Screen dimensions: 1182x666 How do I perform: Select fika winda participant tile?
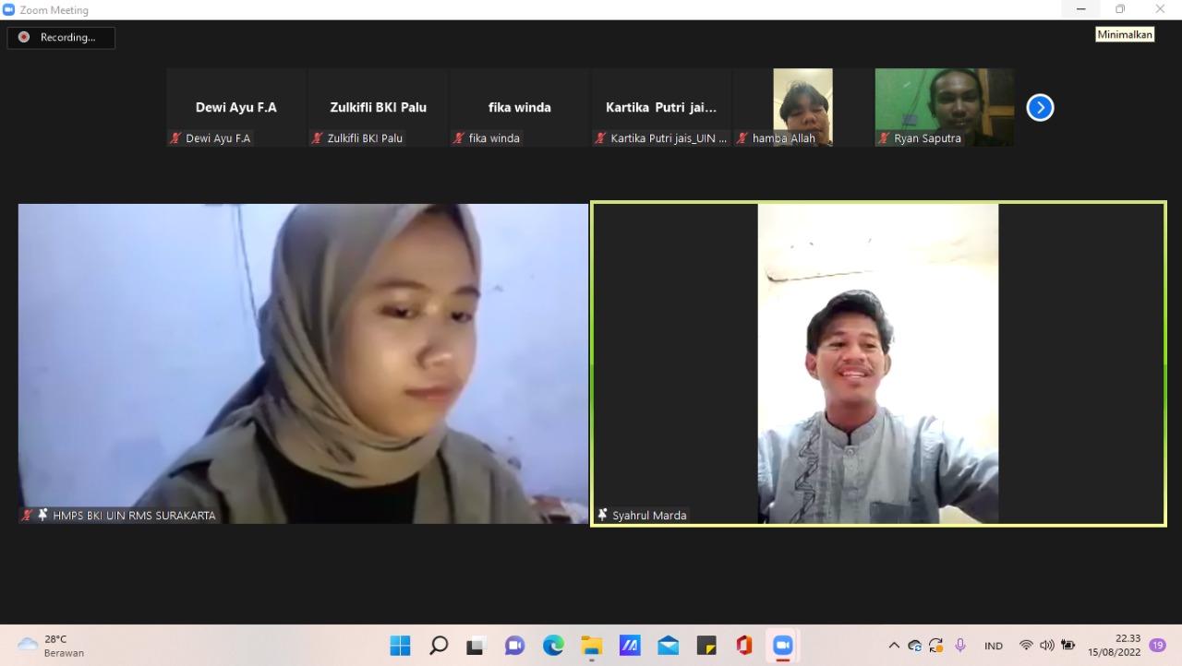[520, 107]
